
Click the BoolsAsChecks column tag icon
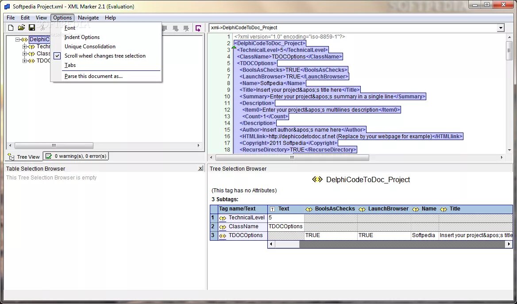pos(309,209)
